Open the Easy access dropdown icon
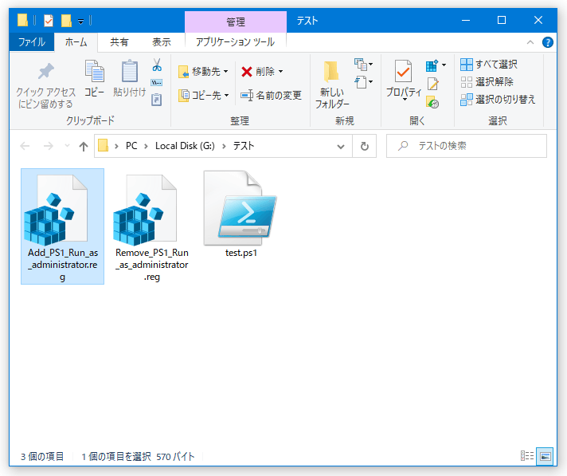This screenshot has height=476, width=567. pyautogui.click(x=363, y=82)
